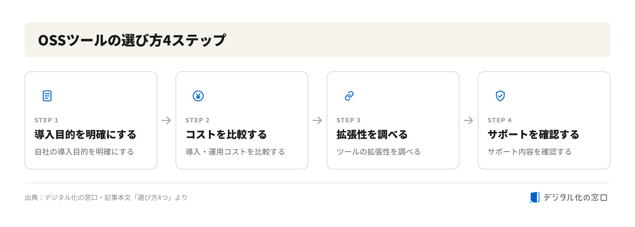Click the yen coin icon in Step 2
Image resolution: width=635 pixels, height=227 pixels.
pos(198,96)
